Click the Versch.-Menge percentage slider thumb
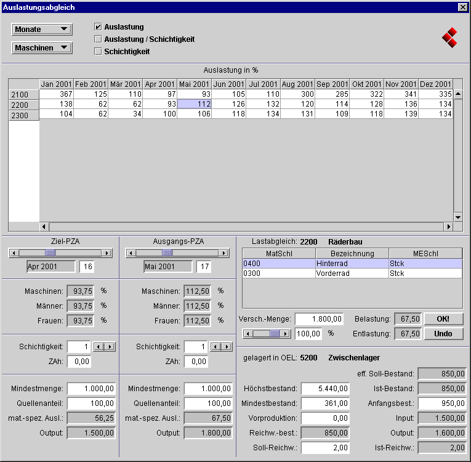The height and width of the screenshot is (462, 471). [276, 333]
